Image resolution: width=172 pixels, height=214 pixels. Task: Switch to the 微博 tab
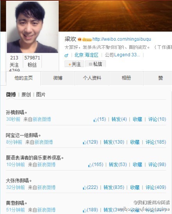[58, 78]
